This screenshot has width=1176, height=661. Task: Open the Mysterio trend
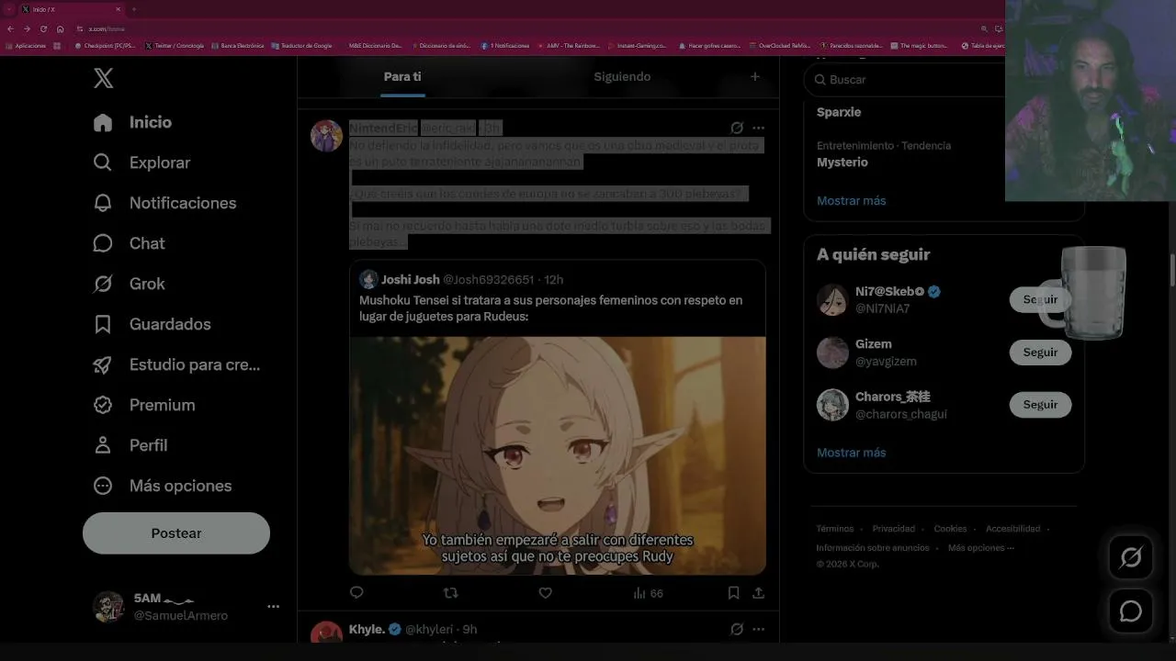(842, 162)
